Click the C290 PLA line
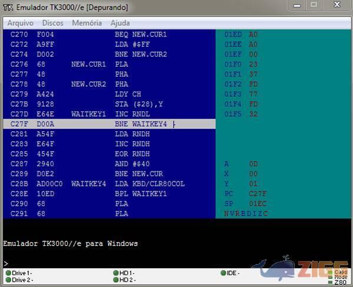353x287 pixels. point(109,203)
